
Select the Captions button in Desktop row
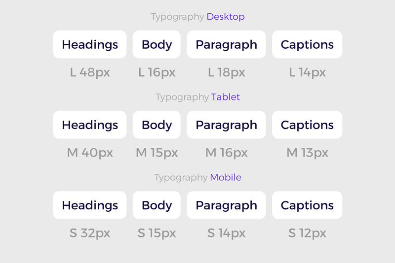[307, 45]
